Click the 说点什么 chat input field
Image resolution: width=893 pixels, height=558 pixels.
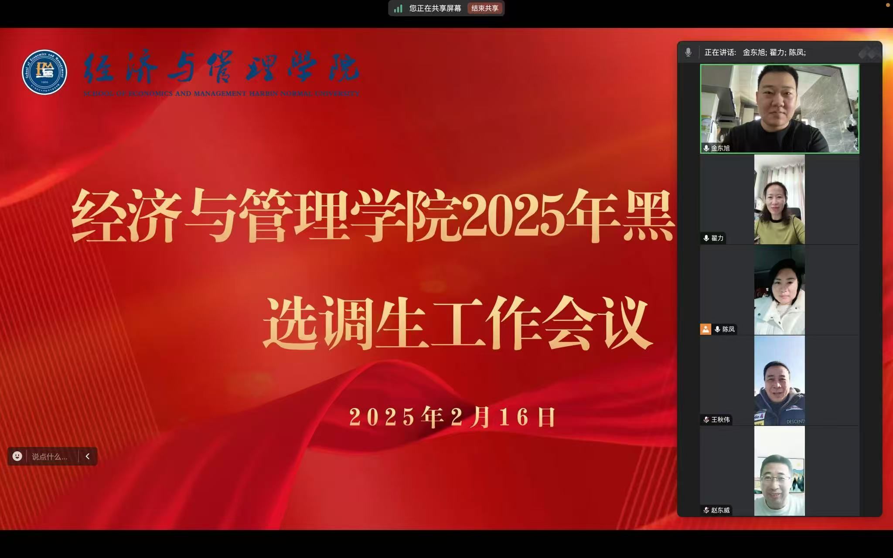(50, 456)
